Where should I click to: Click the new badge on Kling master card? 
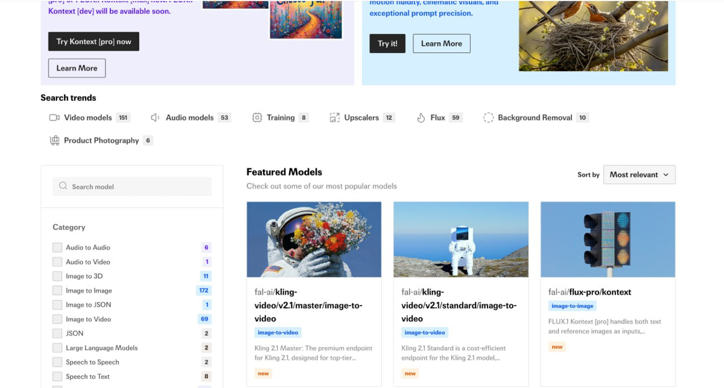tap(263, 374)
